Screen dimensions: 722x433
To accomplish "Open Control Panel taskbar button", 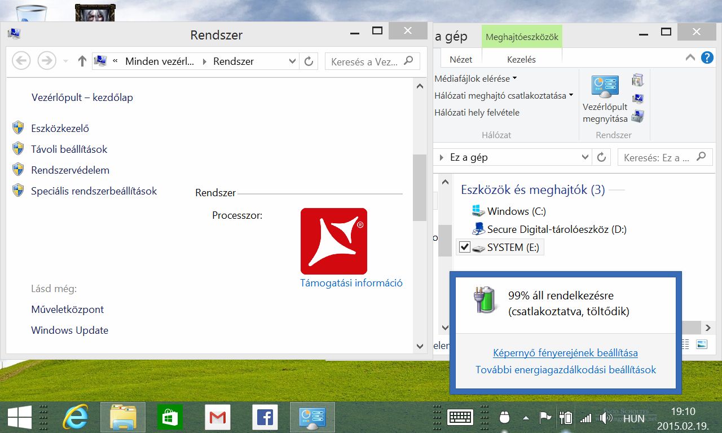I will (312, 417).
